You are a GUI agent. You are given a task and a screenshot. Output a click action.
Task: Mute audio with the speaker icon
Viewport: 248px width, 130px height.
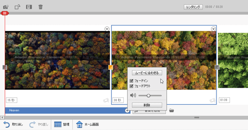pyautogui.click(x=133, y=95)
